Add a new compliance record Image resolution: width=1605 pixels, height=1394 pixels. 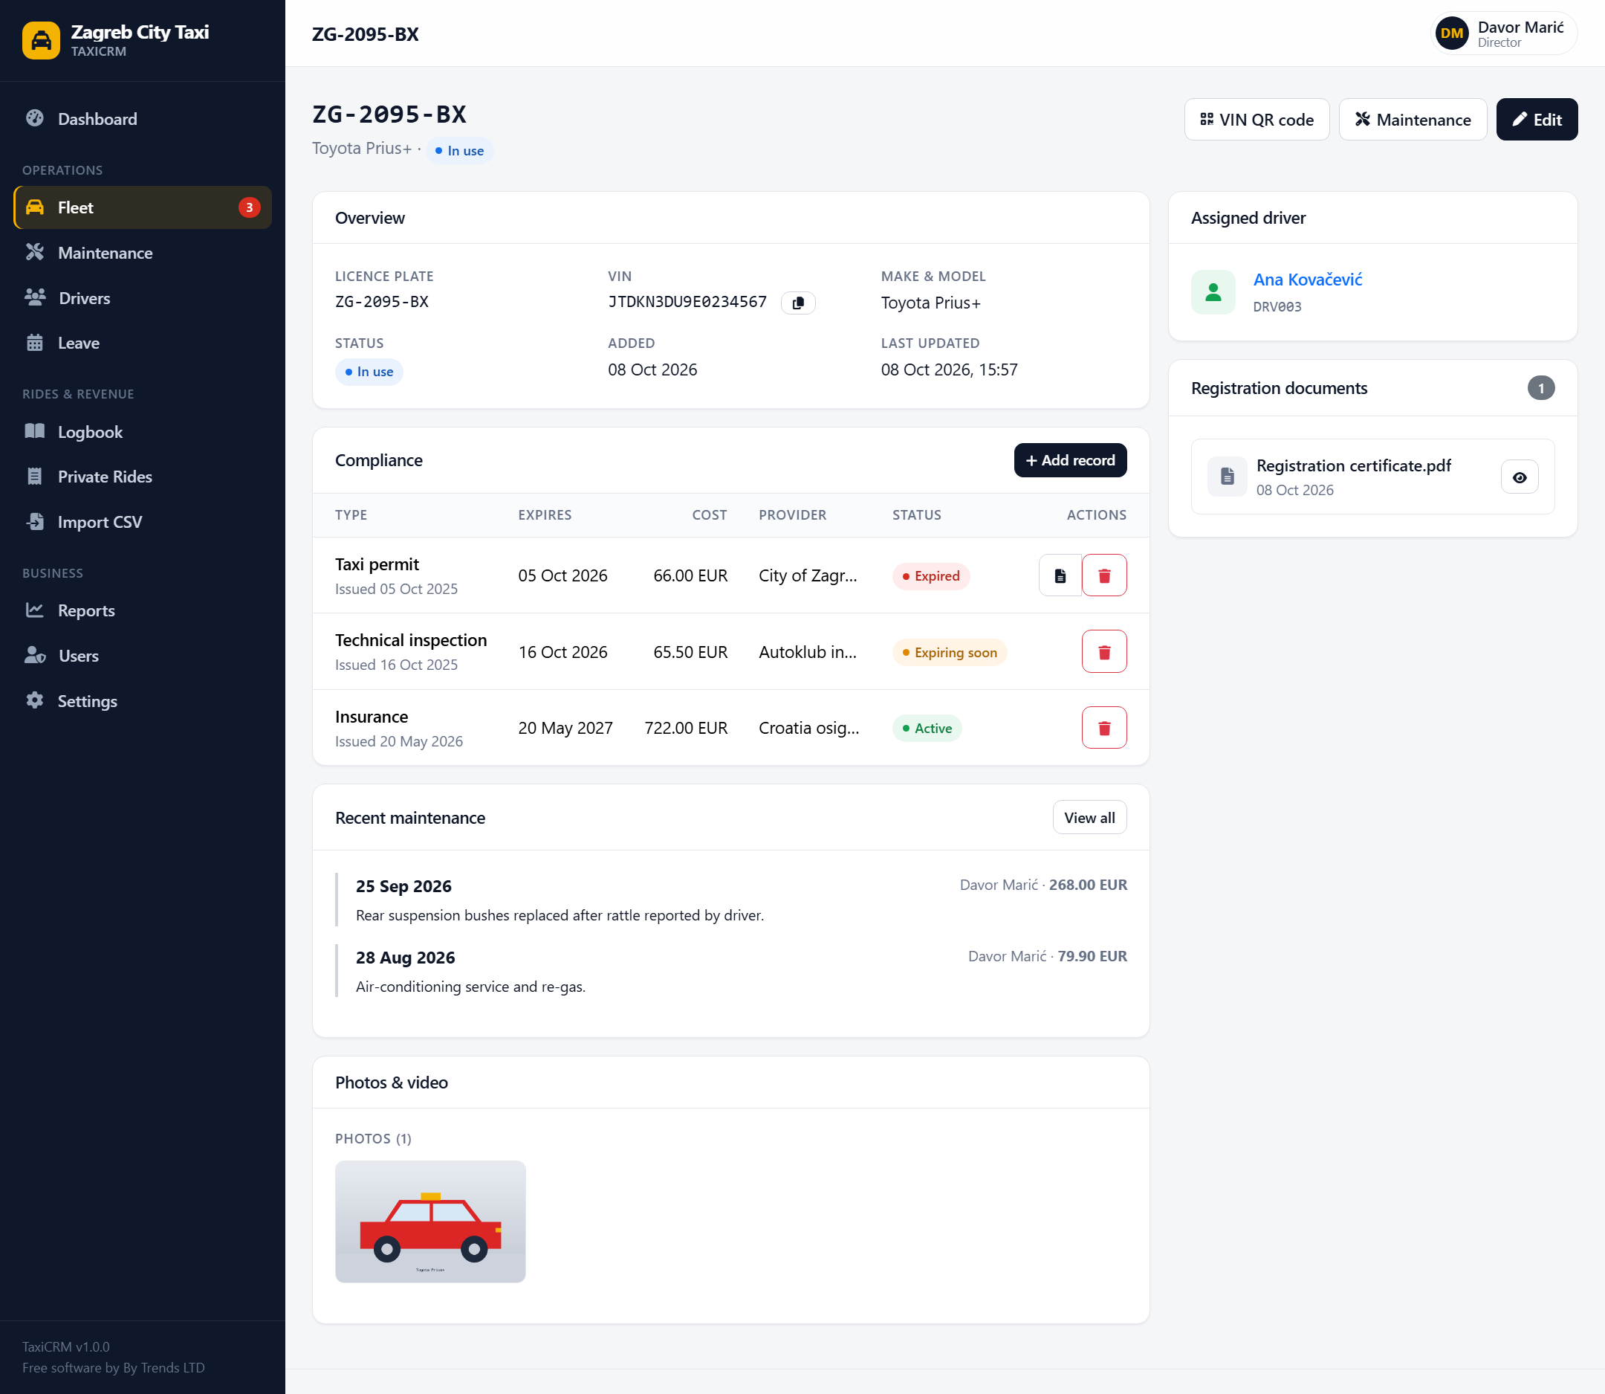[x=1070, y=460]
